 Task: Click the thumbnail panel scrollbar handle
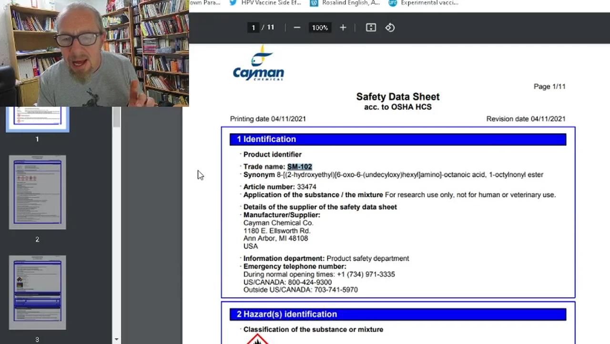(116, 117)
